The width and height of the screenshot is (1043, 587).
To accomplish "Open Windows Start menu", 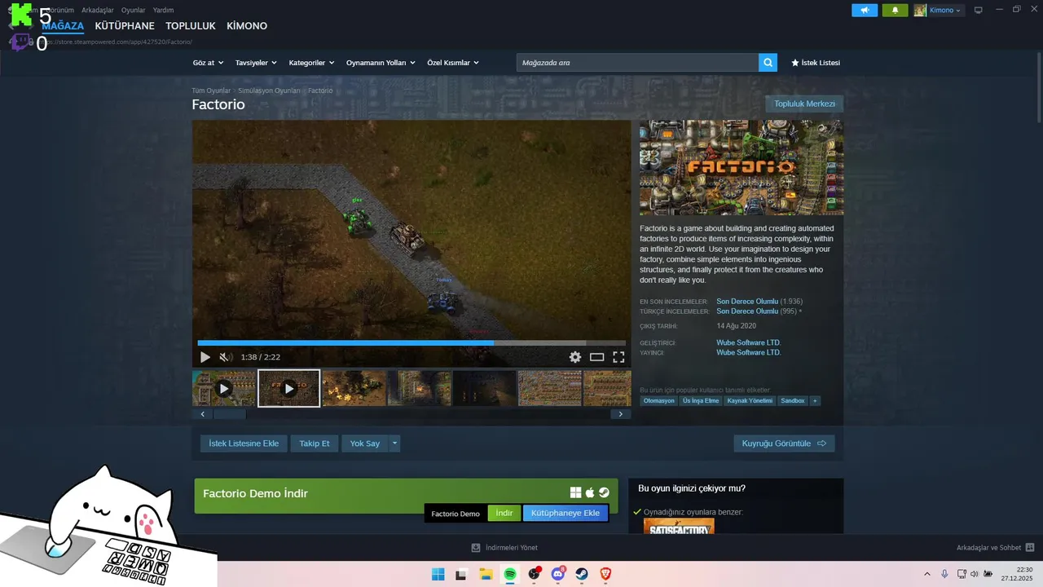I will pyautogui.click(x=438, y=574).
